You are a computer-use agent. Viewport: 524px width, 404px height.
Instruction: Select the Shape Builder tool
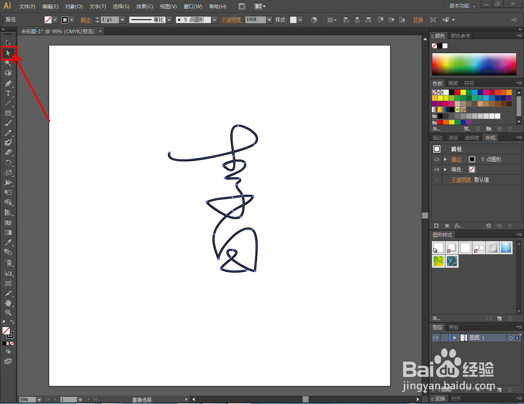tap(8, 202)
